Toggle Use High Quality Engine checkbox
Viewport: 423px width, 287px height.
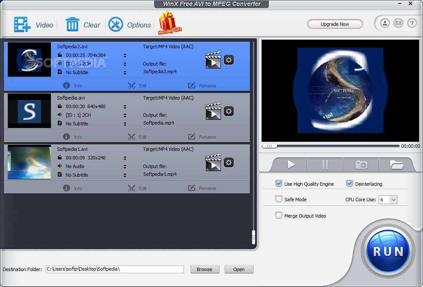pyautogui.click(x=279, y=184)
